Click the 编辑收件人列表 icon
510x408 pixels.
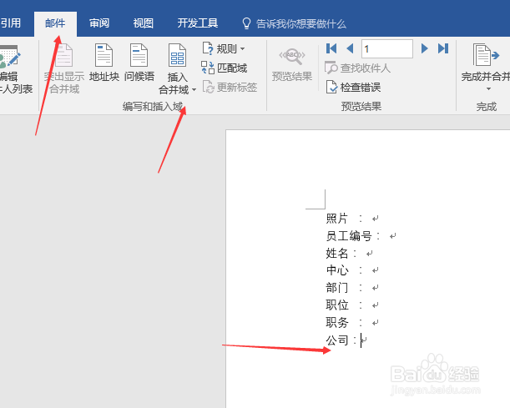pyautogui.click(x=11, y=57)
